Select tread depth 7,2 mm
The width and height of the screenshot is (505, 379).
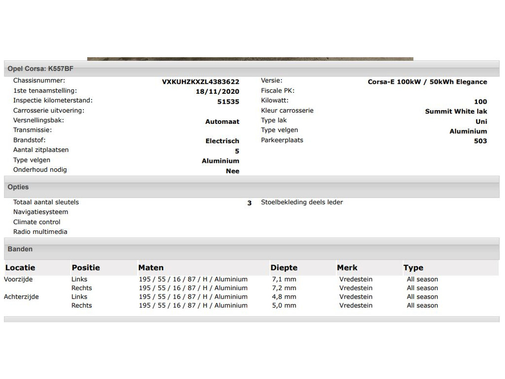[x=284, y=288]
